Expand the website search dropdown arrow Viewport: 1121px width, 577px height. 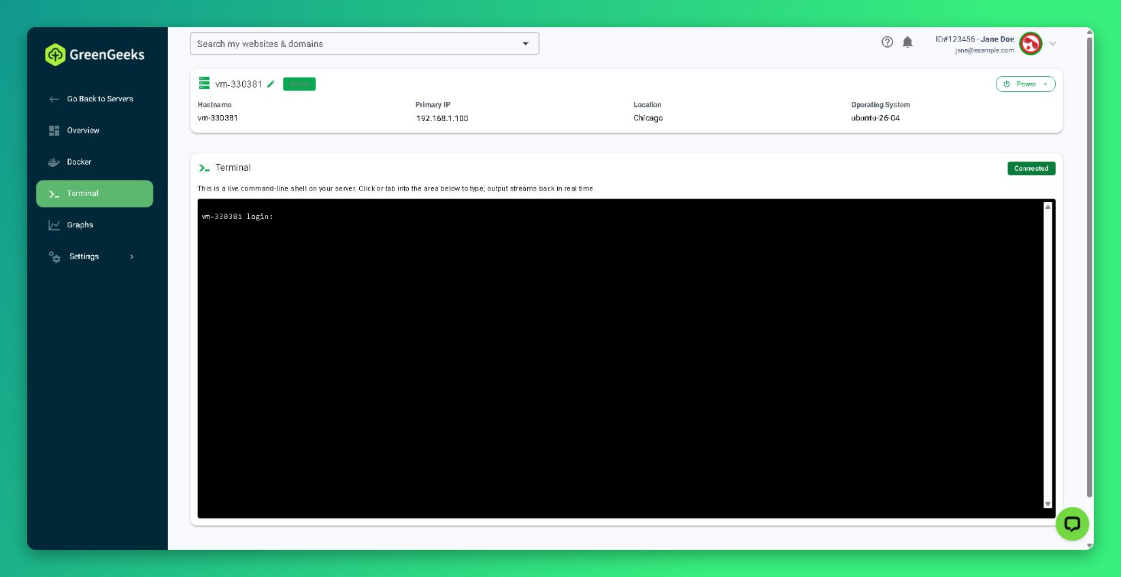[x=525, y=44]
